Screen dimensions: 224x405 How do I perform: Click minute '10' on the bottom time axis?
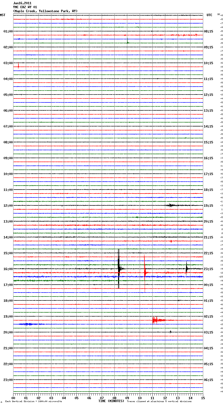(140, 398)
